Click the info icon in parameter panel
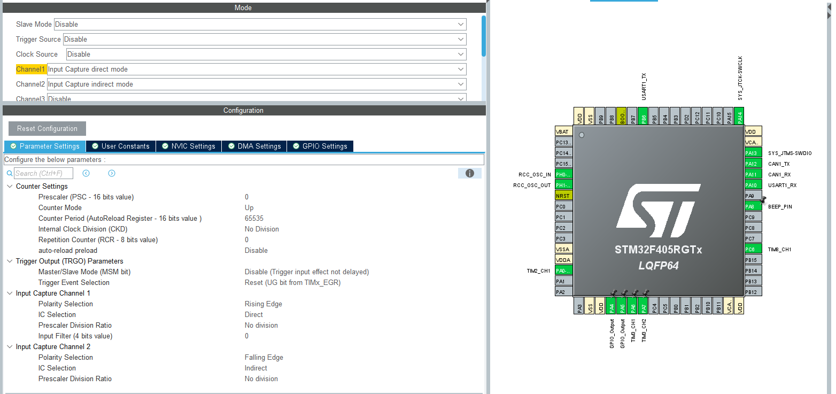Image resolution: width=836 pixels, height=394 pixels. (x=470, y=173)
